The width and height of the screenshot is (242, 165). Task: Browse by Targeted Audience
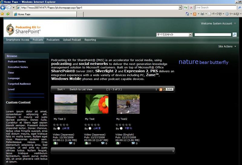19,84
